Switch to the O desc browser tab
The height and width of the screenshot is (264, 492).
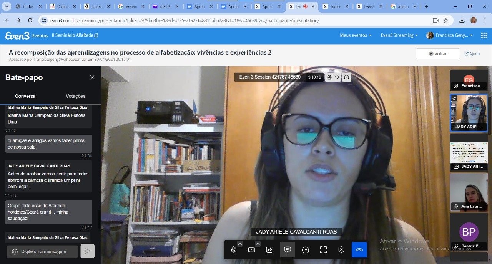pyautogui.click(x=62, y=7)
